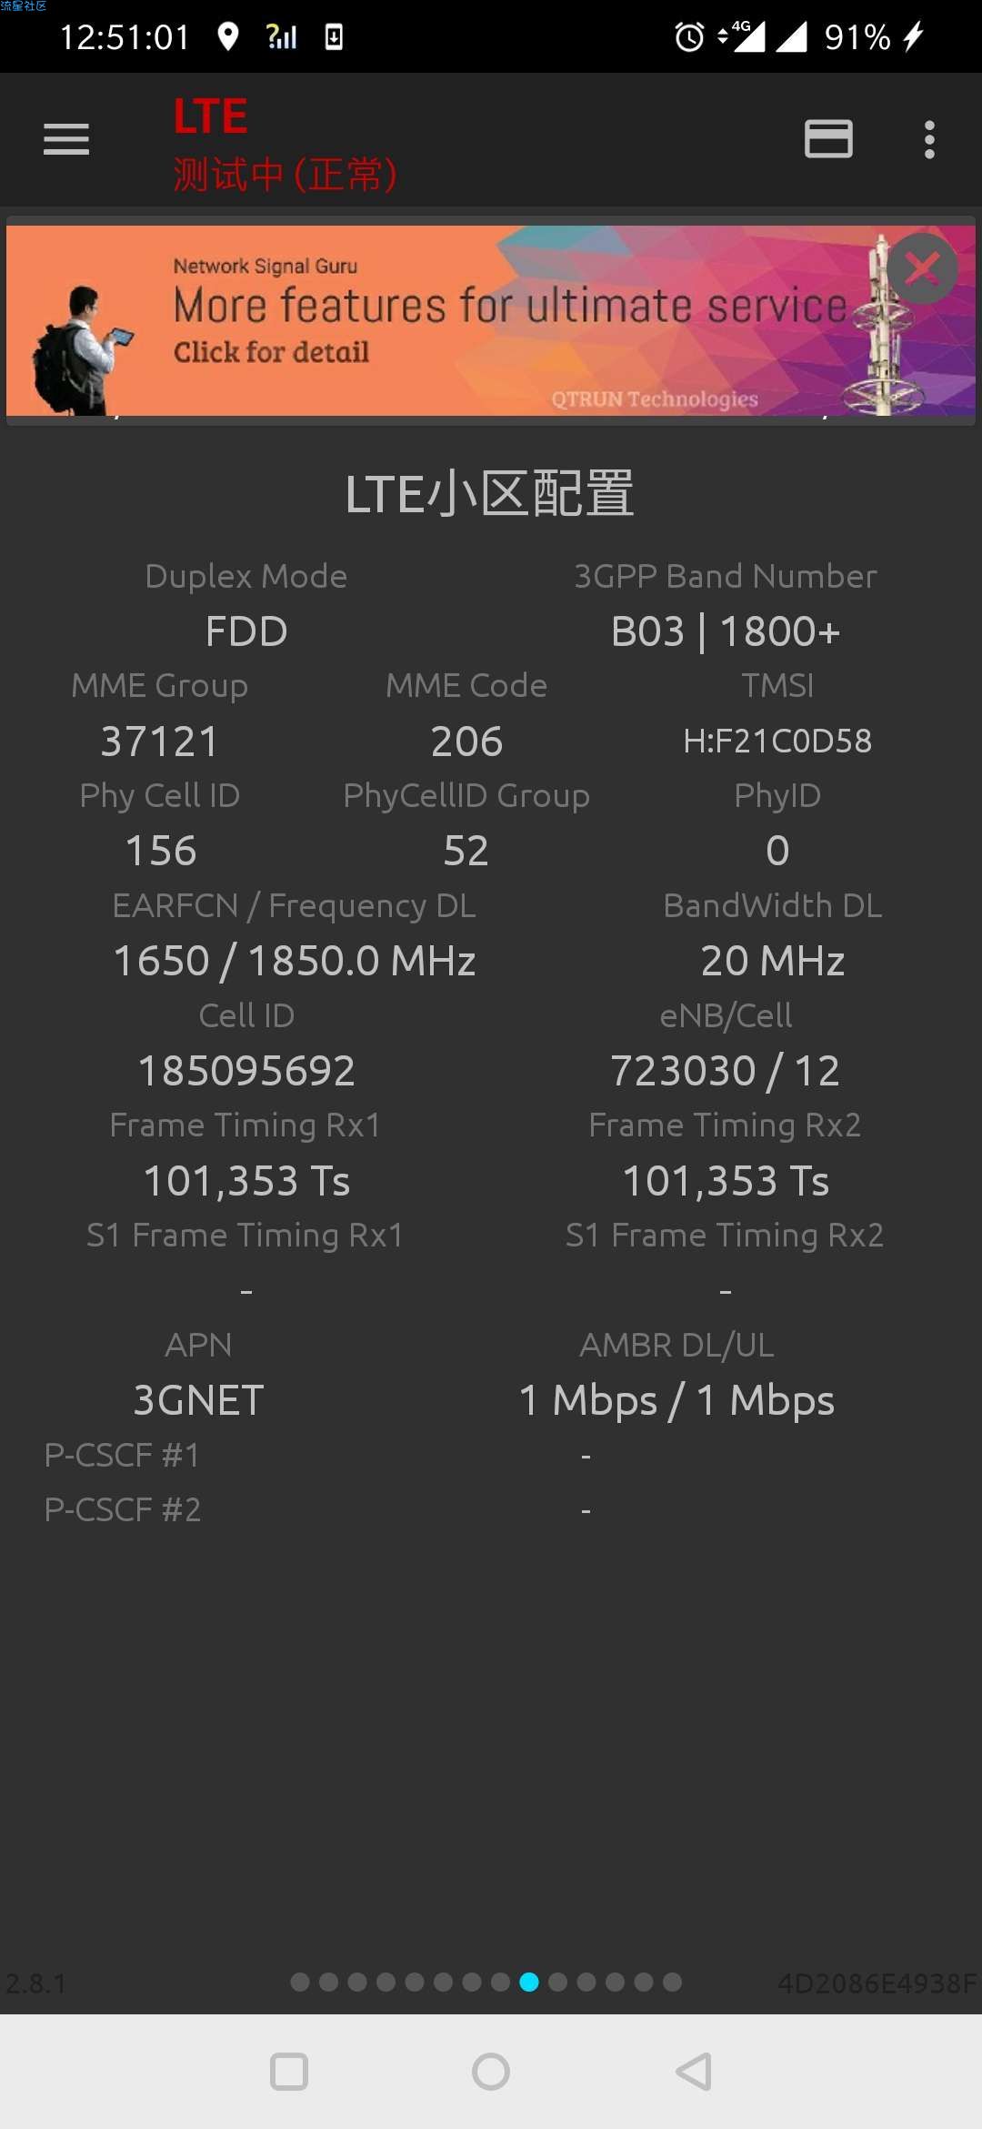Open the 'More features for ultimate service' ad
The height and width of the screenshot is (2129, 982).
point(491,320)
